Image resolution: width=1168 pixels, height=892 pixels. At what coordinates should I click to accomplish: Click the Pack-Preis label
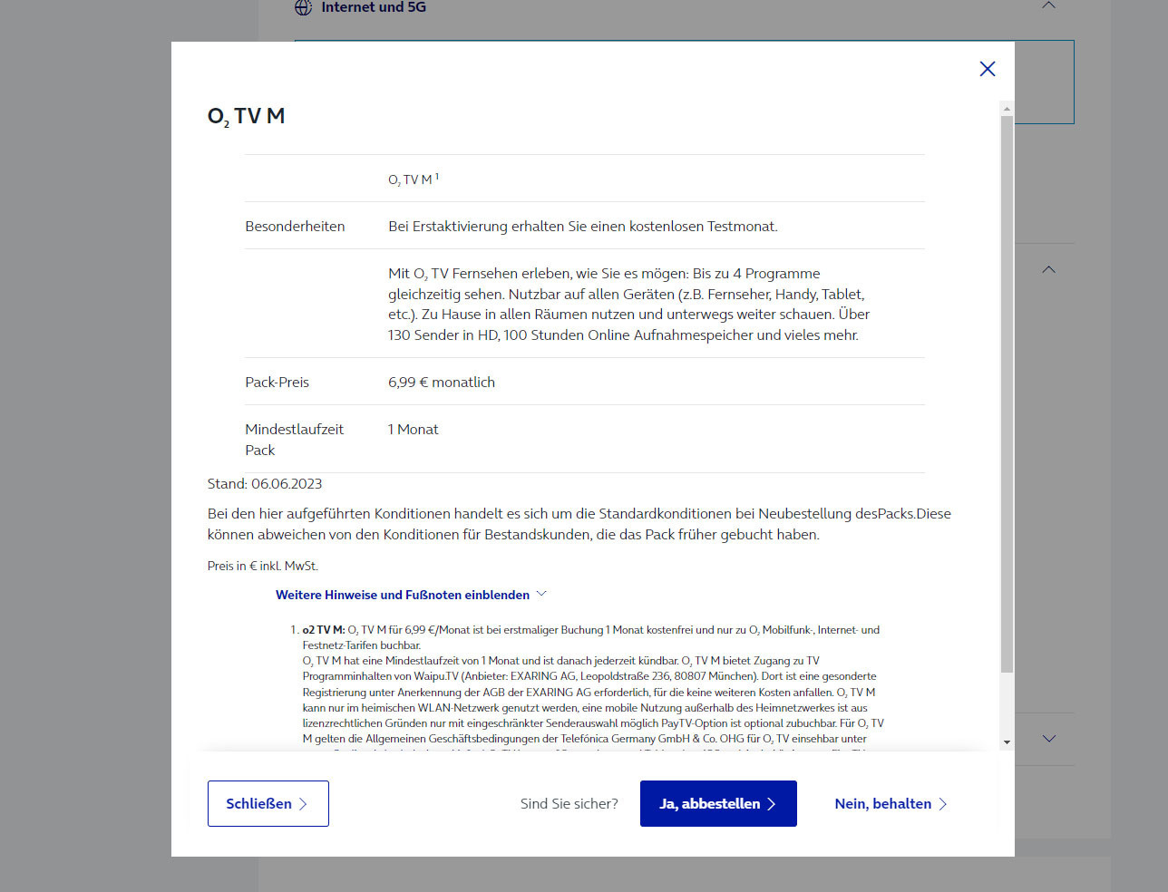coord(277,383)
